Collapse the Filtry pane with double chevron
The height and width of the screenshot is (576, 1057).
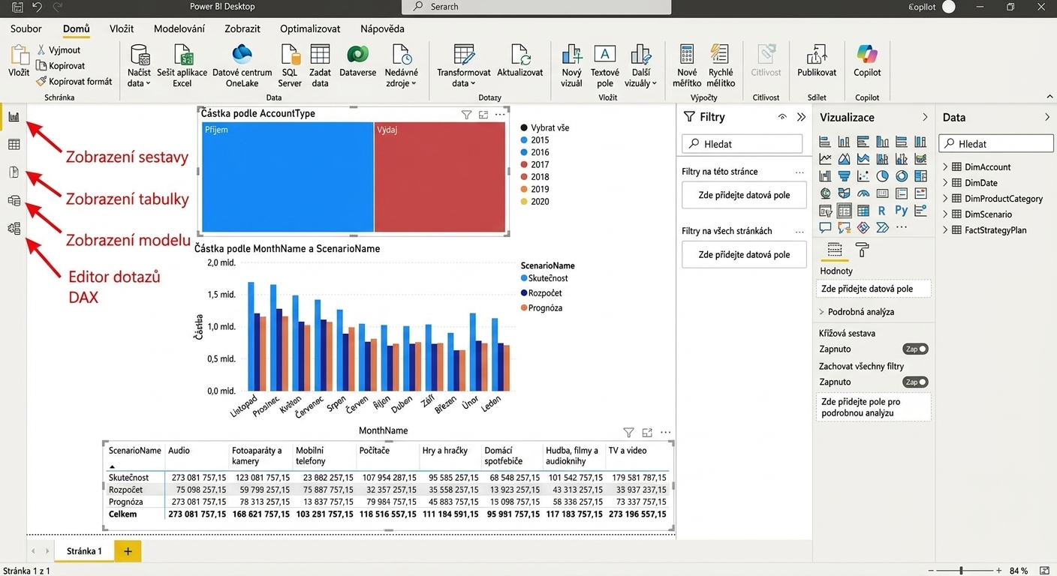(x=801, y=117)
